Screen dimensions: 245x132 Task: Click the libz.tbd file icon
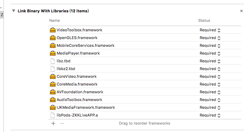point(53,61)
